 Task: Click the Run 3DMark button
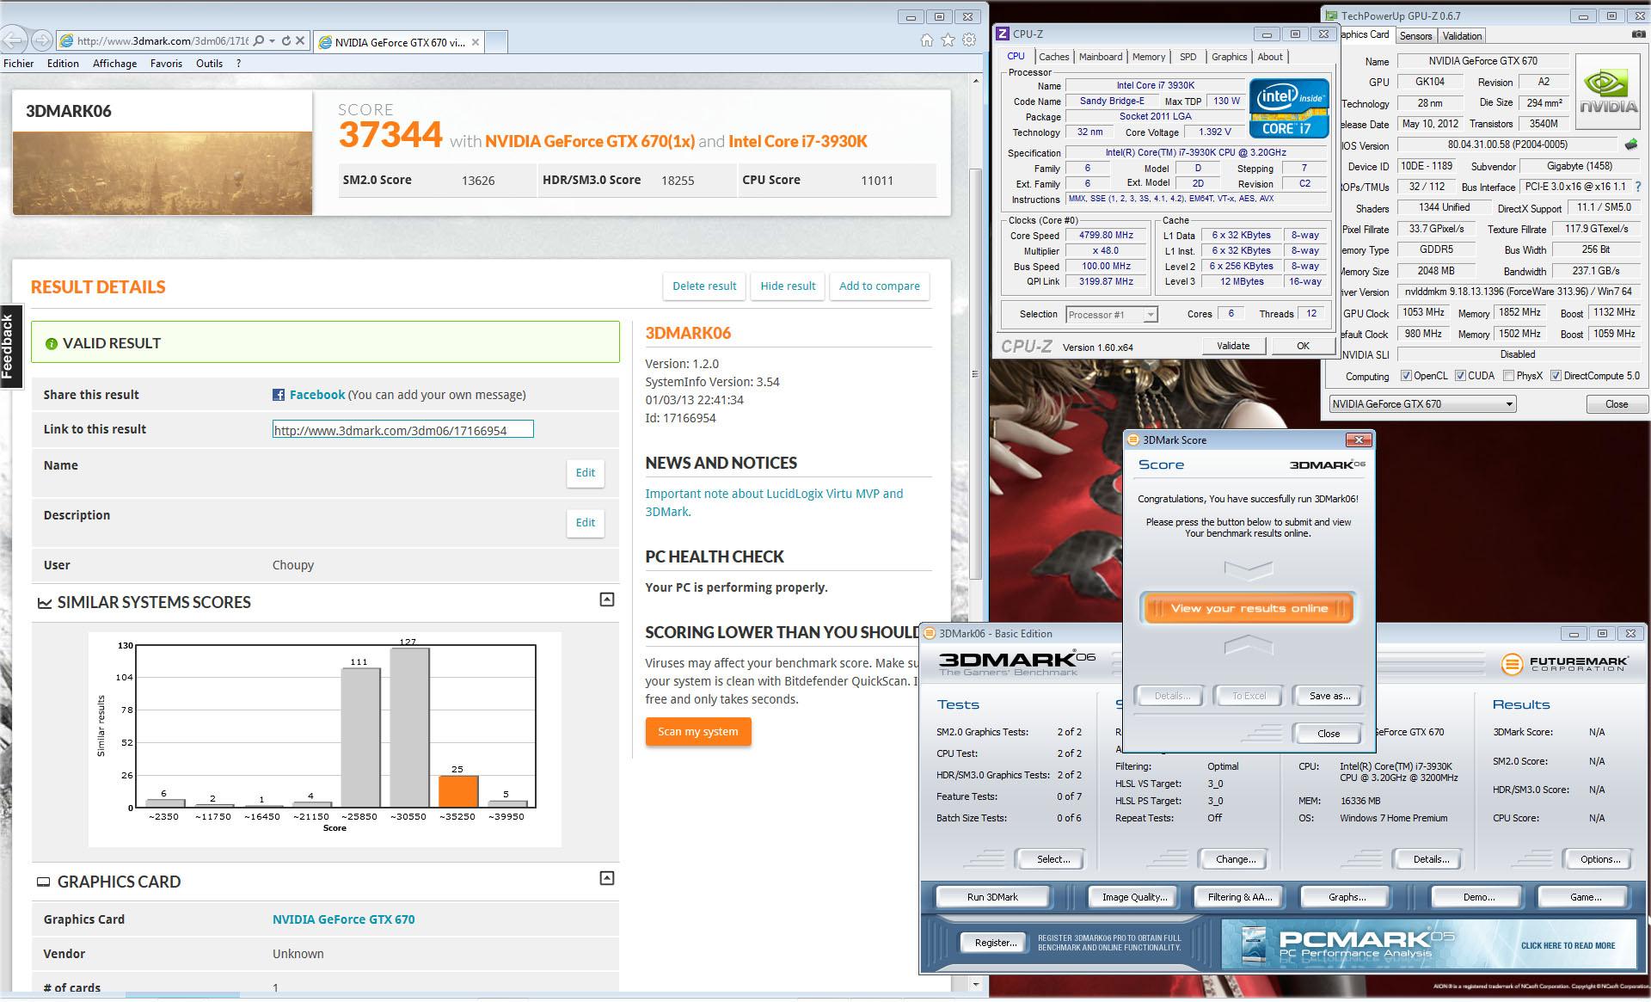pos(992,897)
